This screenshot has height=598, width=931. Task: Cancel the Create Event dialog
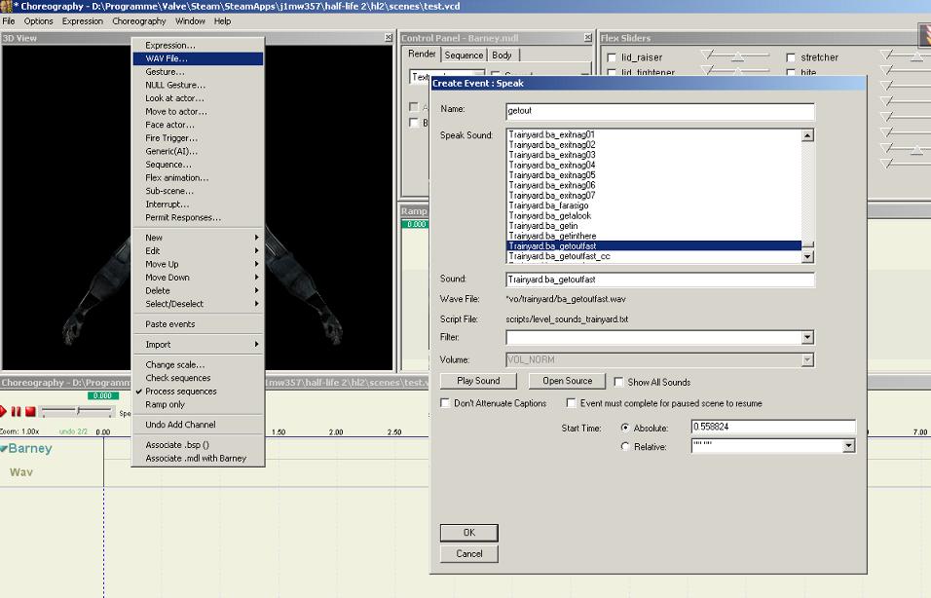(x=469, y=553)
